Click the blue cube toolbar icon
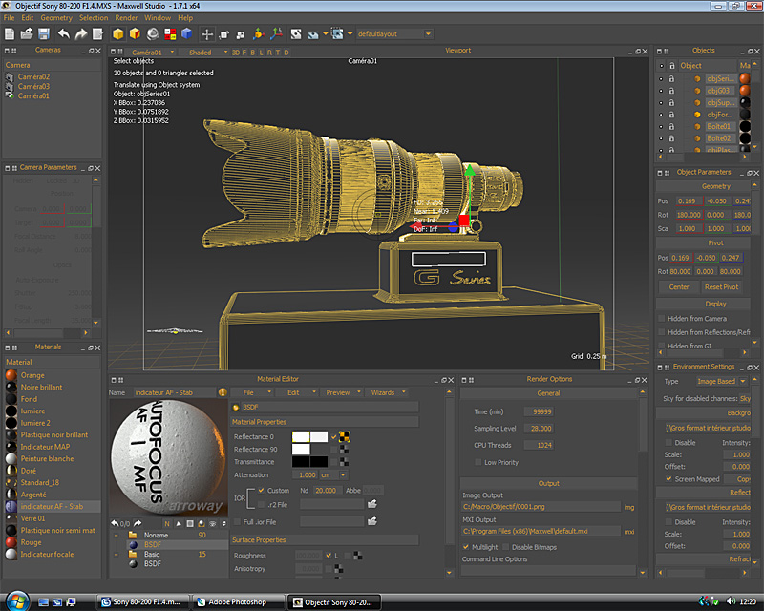The image size is (764, 611). tap(186, 33)
